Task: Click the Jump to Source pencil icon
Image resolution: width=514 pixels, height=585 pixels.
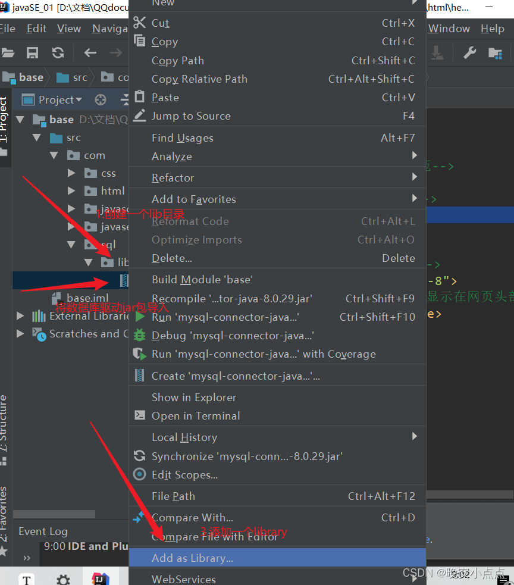Action: pyautogui.click(x=139, y=115)
